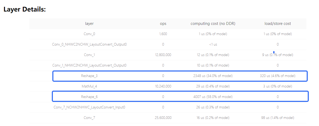Select the Conv_1 layer name cell
The width and height of the screenshot is (319, 126).
[x=89, y=55]
